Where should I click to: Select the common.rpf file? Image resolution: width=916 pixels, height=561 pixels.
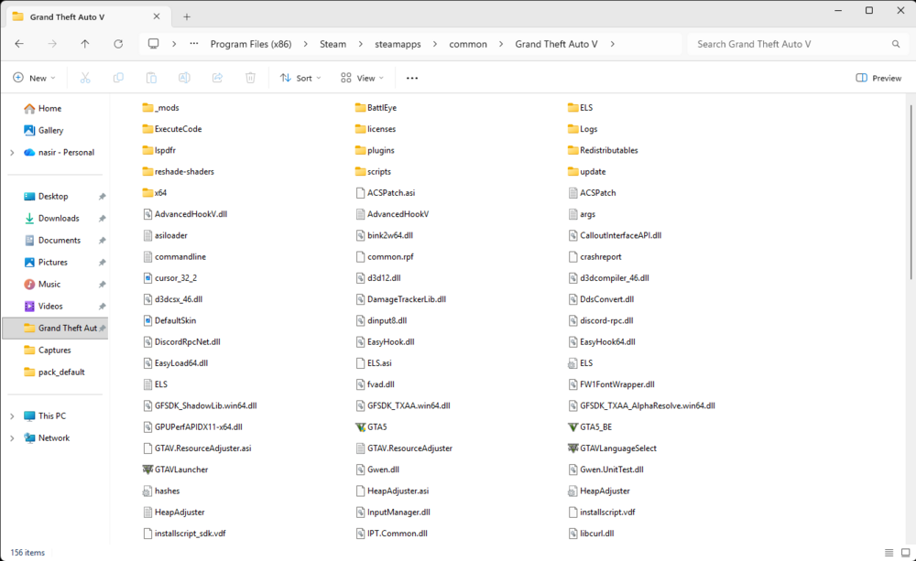click(x=385, y=257)
